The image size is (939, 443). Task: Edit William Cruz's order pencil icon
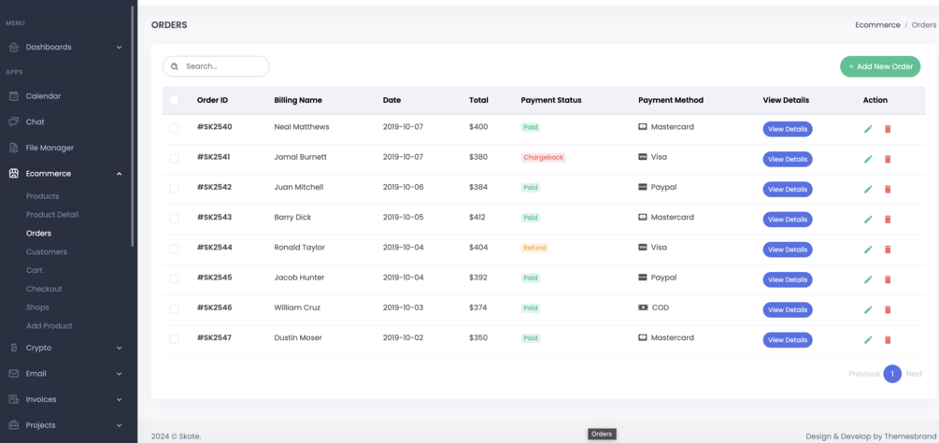point(868,309)
